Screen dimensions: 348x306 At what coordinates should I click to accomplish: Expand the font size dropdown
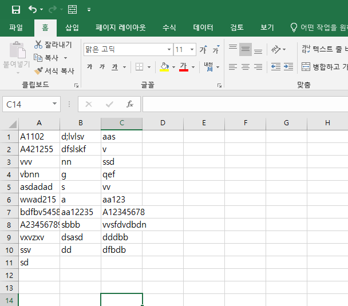(x=192, y=50)
